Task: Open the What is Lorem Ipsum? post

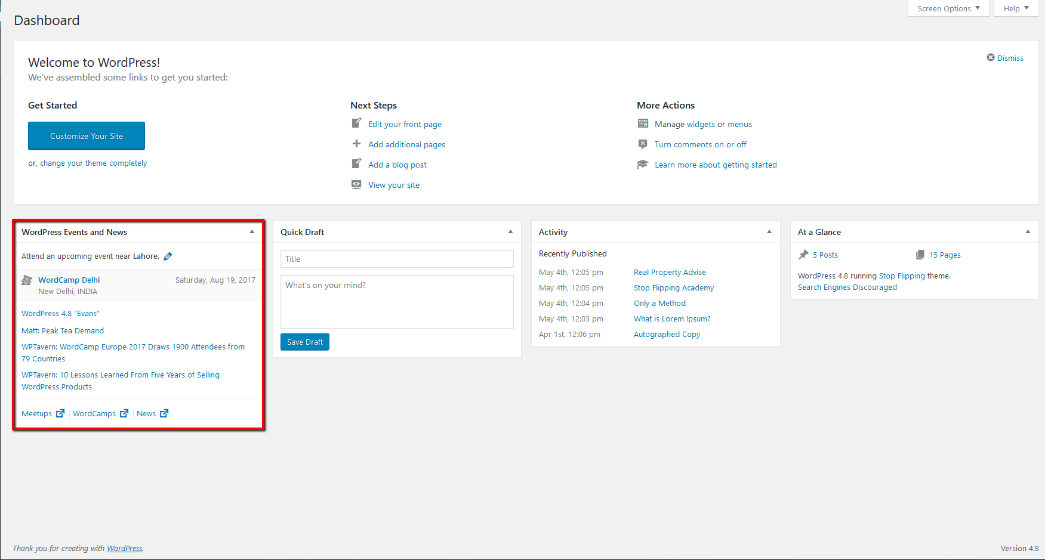Action: pos(672,318)
